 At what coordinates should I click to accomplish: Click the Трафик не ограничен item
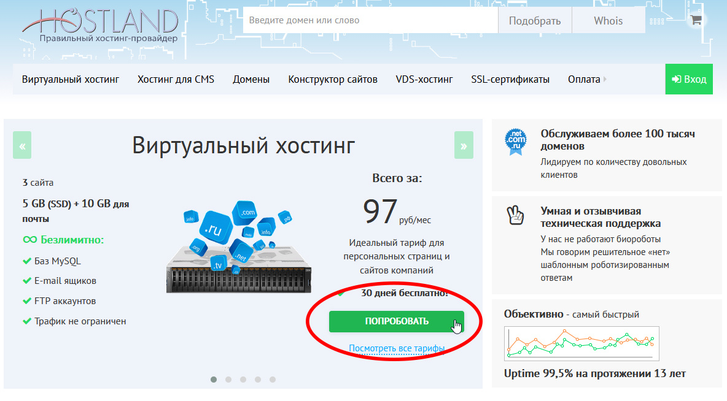pos(80,321)
